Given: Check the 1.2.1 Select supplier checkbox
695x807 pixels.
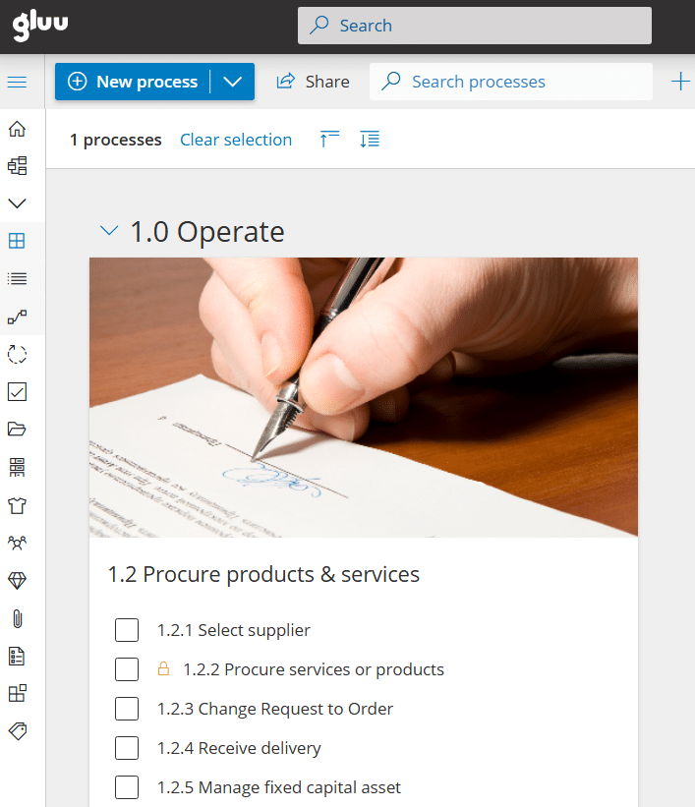Looking at the screenshot, I should [127, 630].
